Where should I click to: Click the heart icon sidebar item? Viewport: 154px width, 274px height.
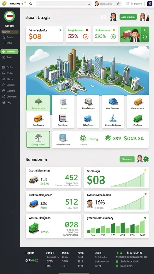(4, 102)
